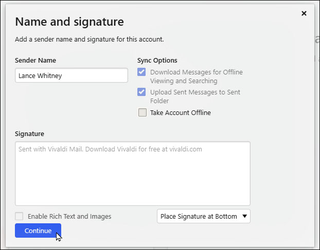The height and width of the screenshot is (250, 320).
Task: Open the Place Signature at Bottom dropdown
Action: 203,216
